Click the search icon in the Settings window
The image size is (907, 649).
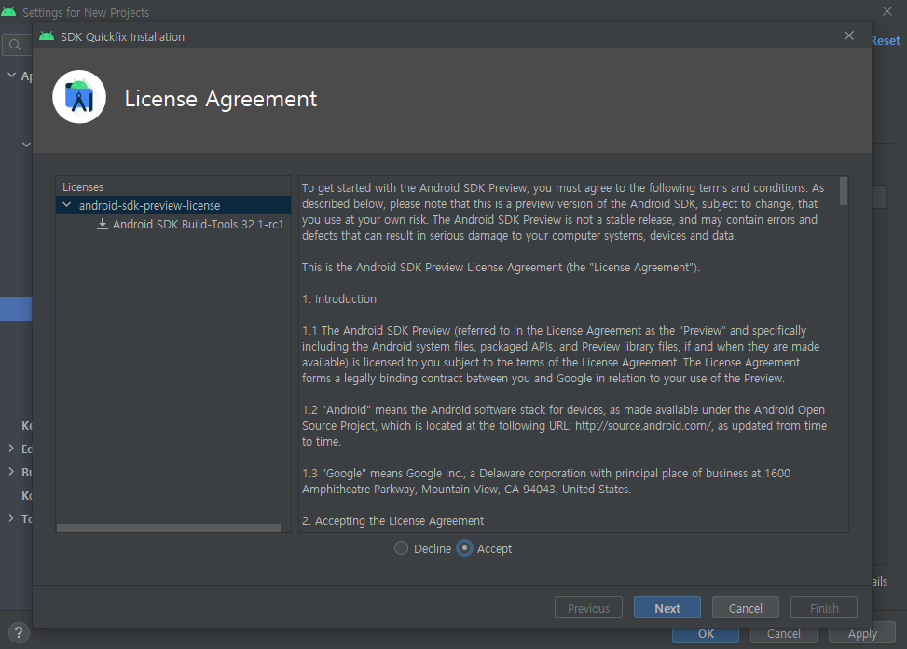tap(16, 45)
